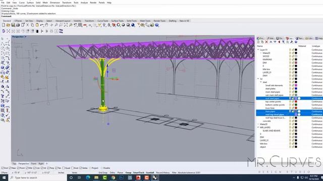Click the Undo arrow icon
Image resolution: width=323 pixels, height=181 pixels.
click(42, 25)
